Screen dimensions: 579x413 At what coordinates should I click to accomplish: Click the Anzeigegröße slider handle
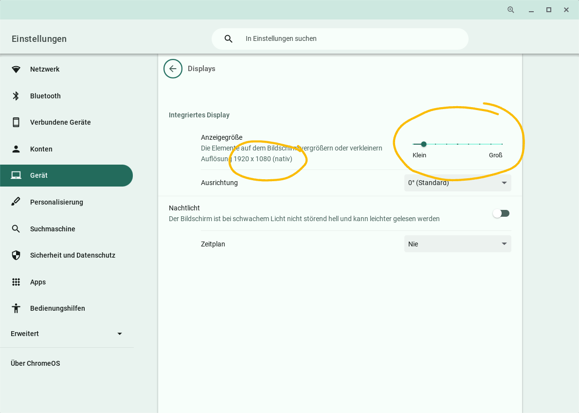[x=423, y=144]
